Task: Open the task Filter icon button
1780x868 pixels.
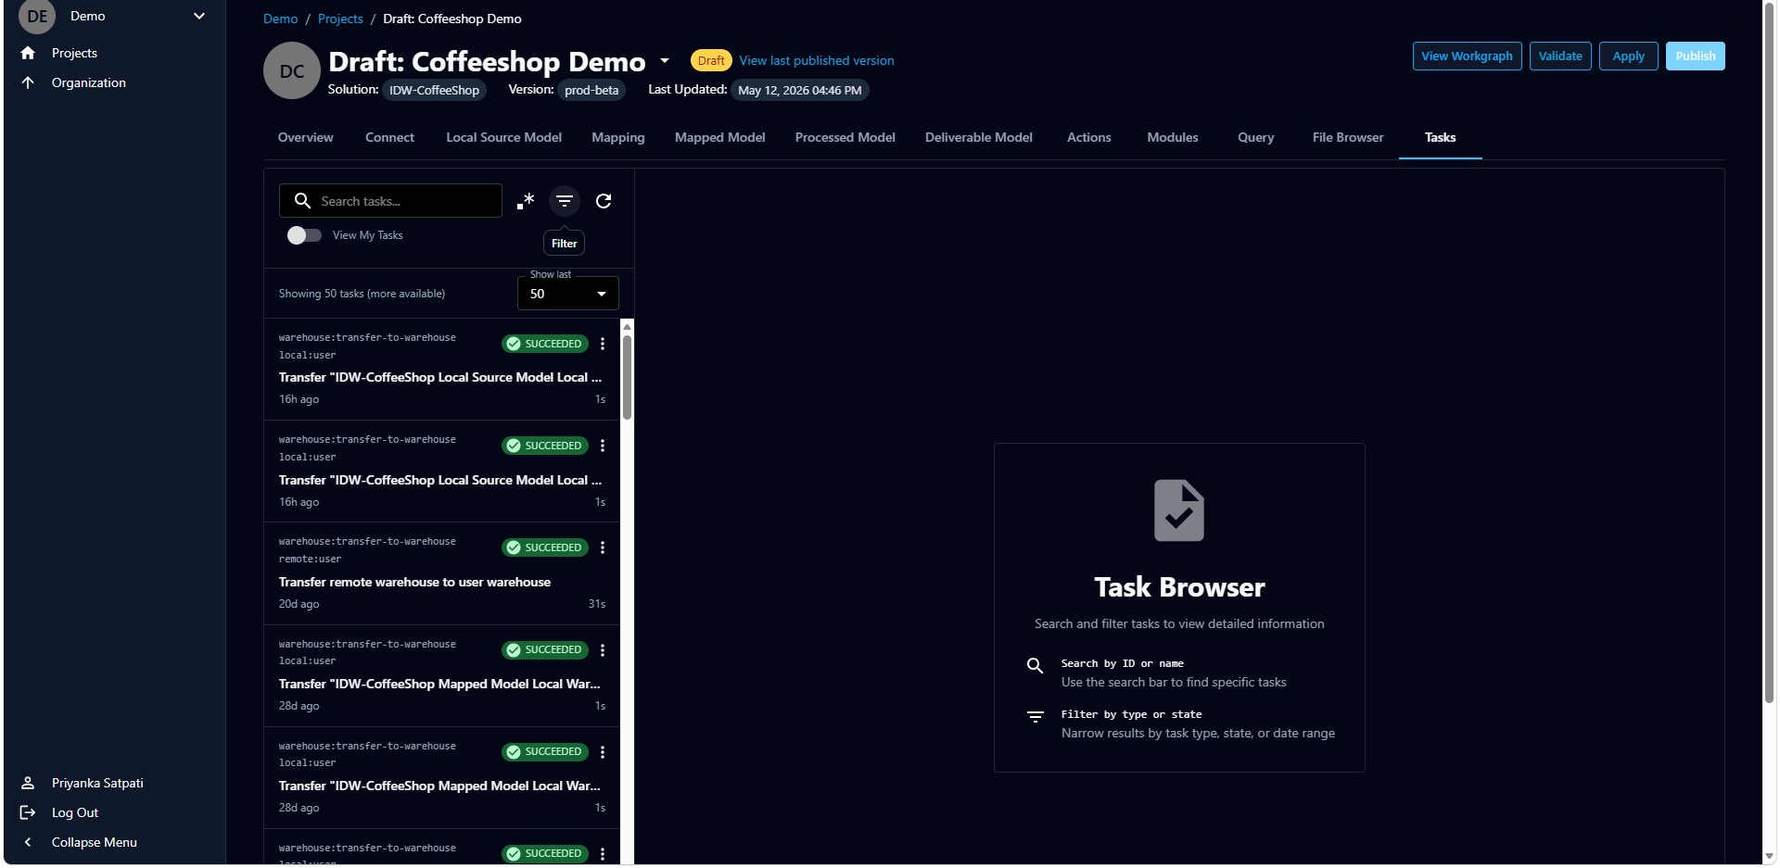Action: [565, 201]
